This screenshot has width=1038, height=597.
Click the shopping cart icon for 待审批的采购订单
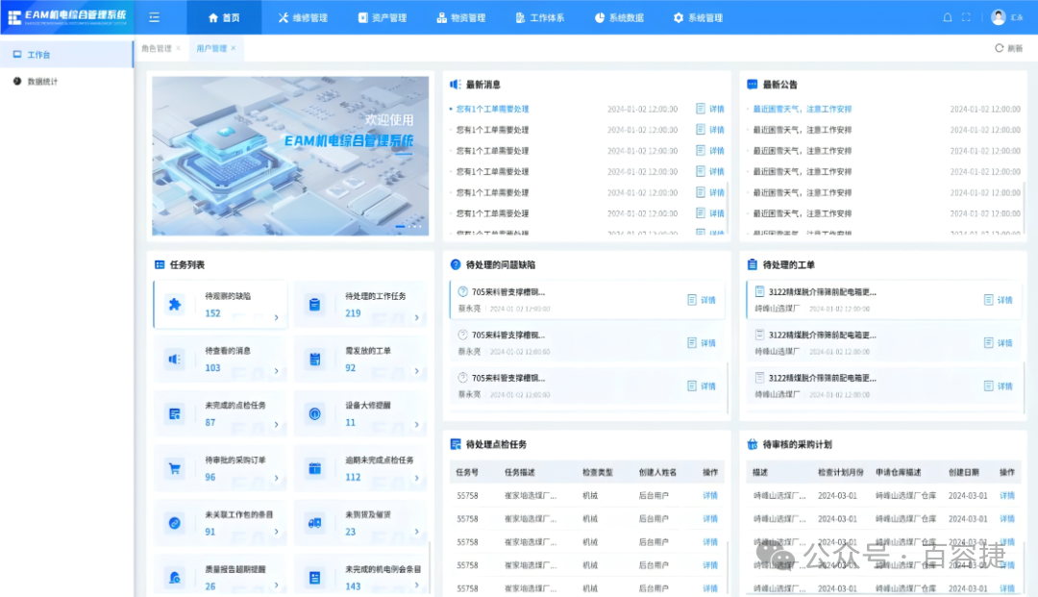point(175,469)
